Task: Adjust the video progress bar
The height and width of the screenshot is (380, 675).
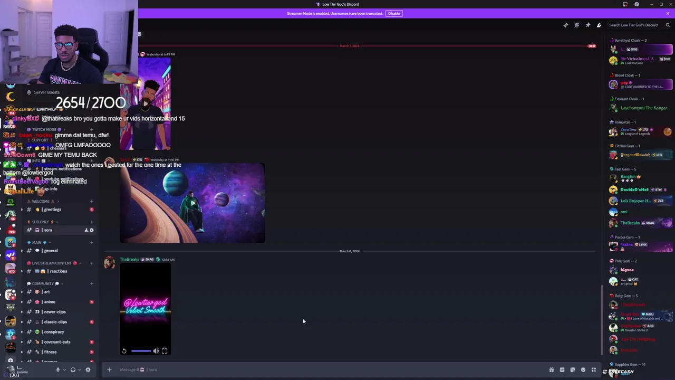Action: (x=141, y=351)
